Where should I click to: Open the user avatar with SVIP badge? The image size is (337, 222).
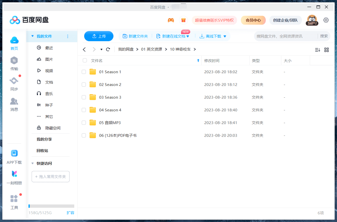click(x=312, y=20)
